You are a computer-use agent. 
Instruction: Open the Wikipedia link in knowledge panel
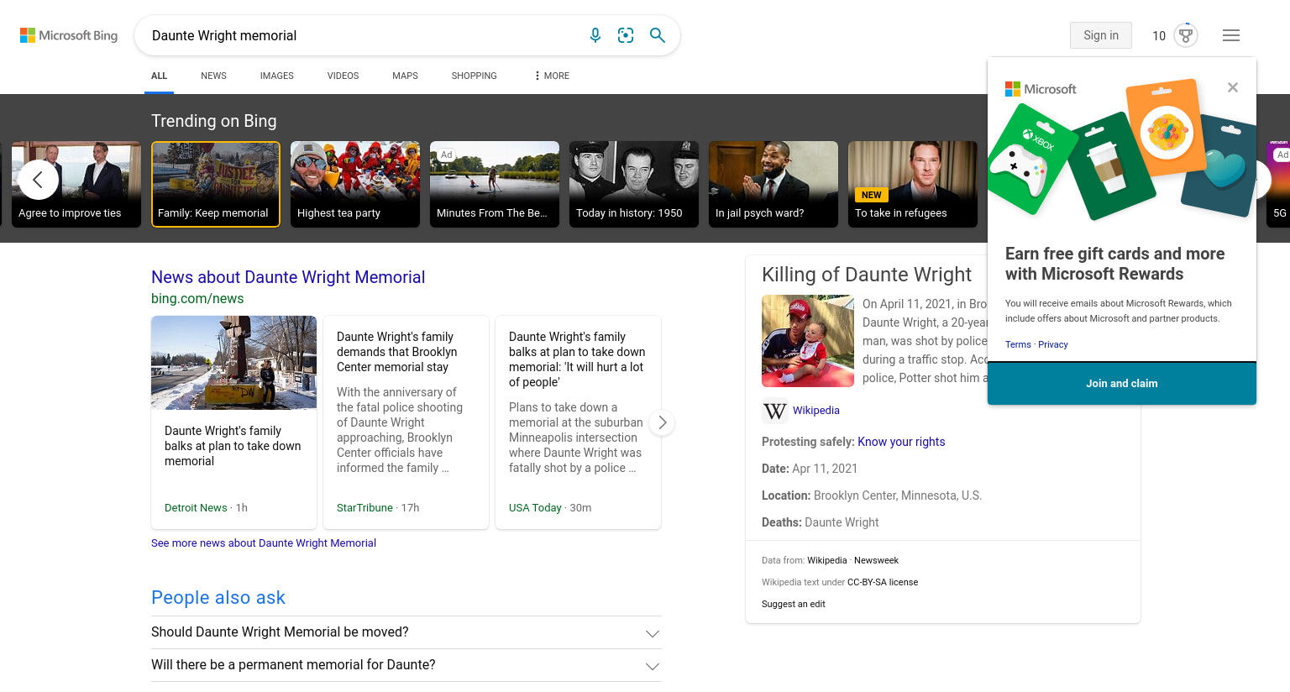(x=815, y=411)
